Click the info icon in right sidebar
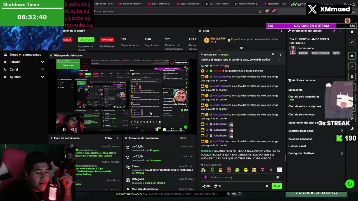The image size is (358, 201). 352,32
